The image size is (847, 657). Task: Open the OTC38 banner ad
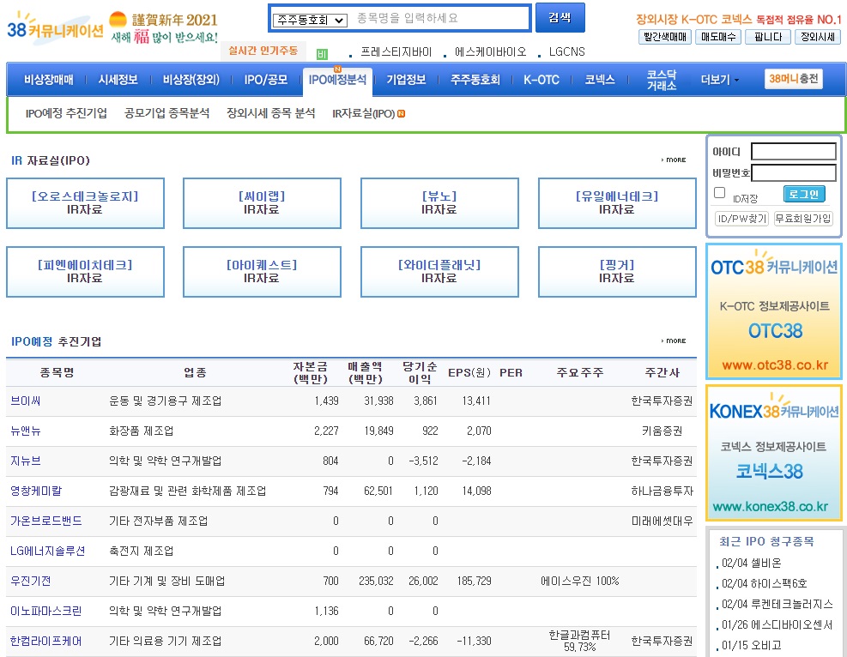(x=774, y=311)
